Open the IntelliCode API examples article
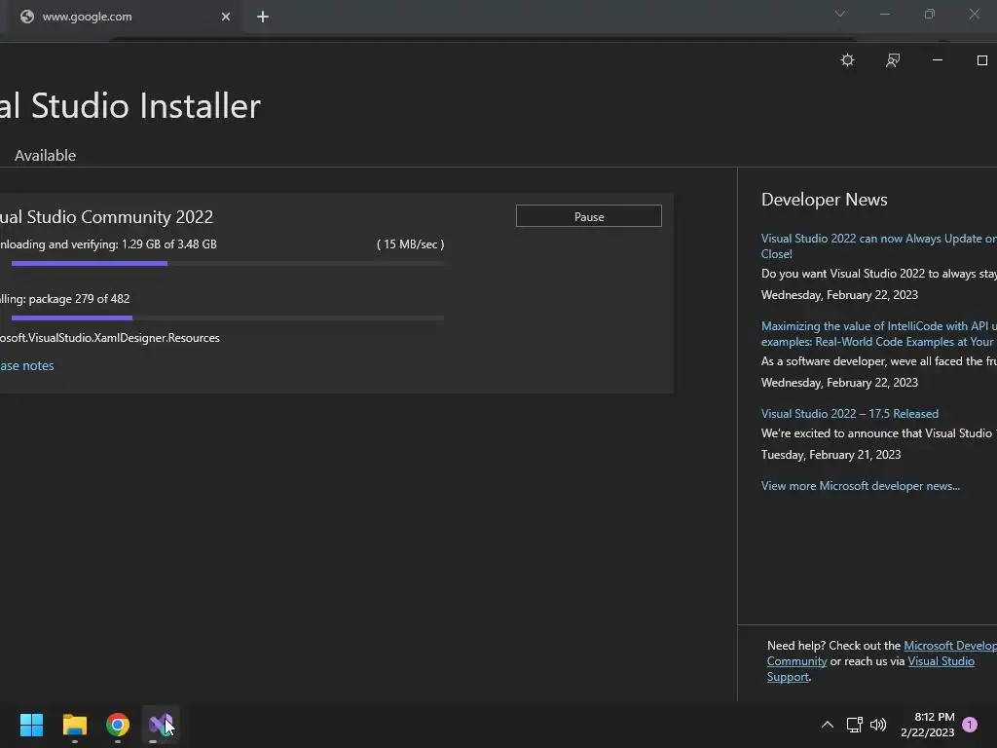 (x=879, y=334)
